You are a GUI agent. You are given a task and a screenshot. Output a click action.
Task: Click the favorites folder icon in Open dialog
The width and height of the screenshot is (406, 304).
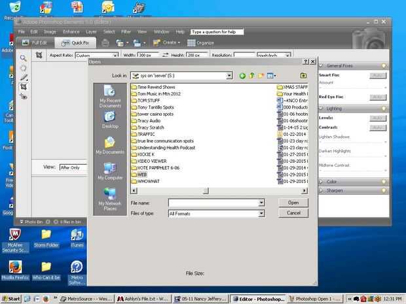[303, 75]
